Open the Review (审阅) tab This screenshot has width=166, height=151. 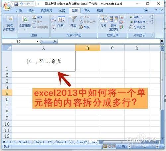87,10
